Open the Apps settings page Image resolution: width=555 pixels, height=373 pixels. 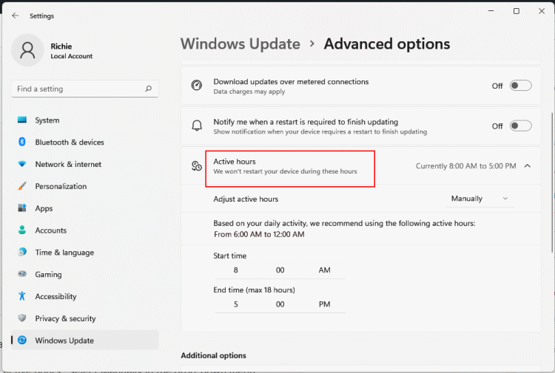85,208
